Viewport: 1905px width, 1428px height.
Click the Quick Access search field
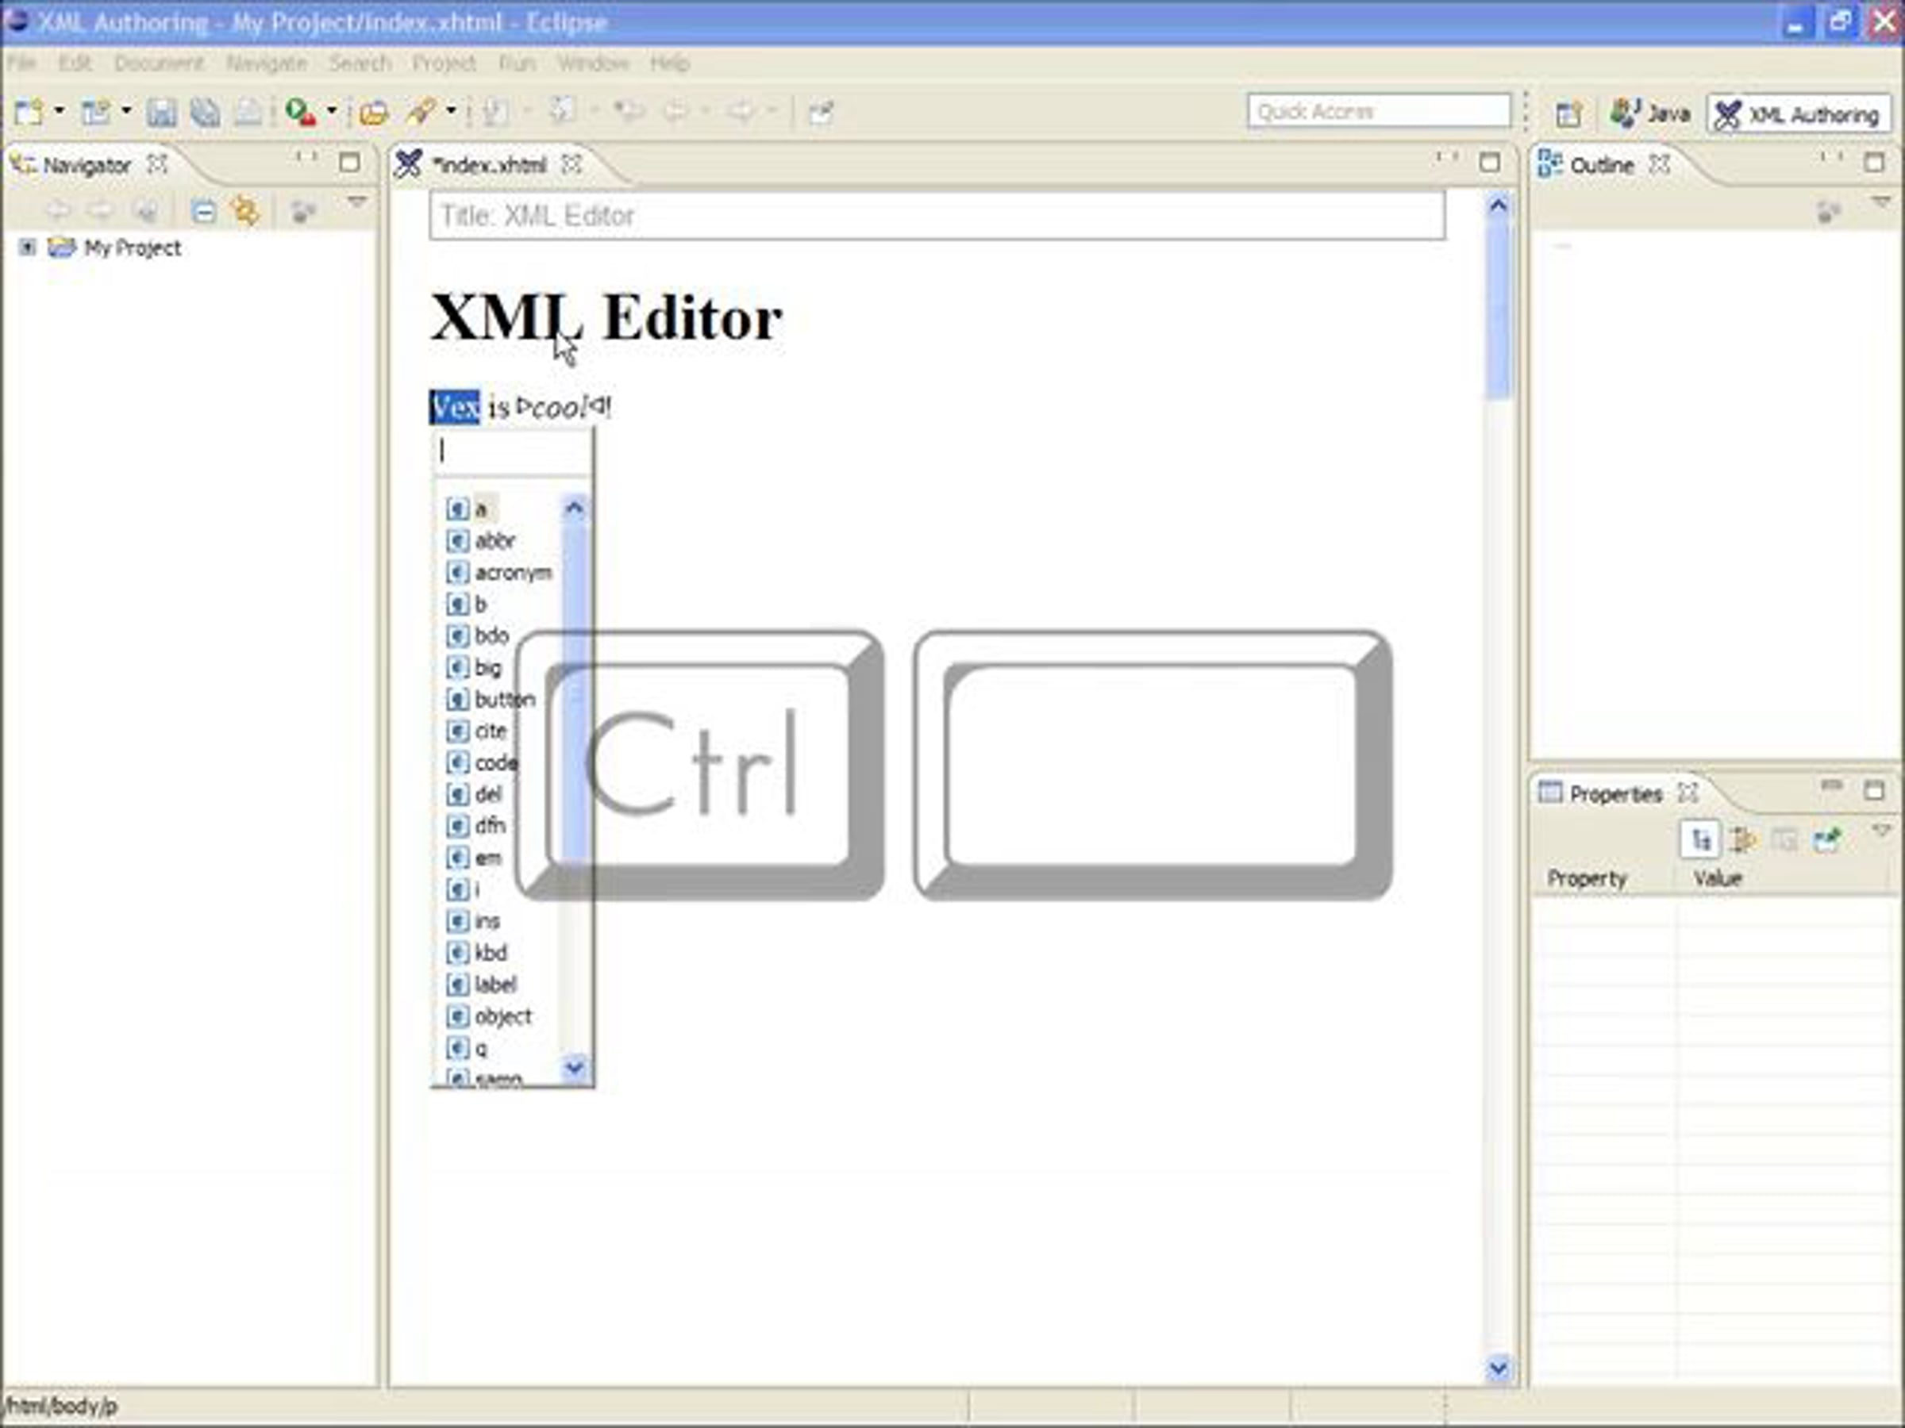click(x=1378, y=112)
